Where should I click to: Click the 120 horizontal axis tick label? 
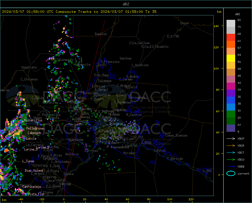[x=191, y=199]
